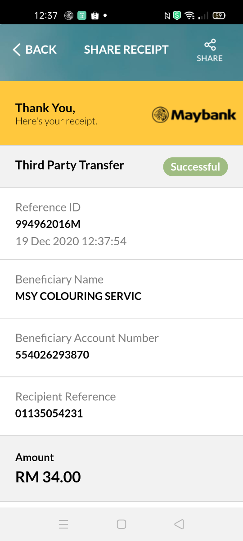Tap the share icon at top right
Viewport: 243px width, 541px height.
(x=210, y=45)
